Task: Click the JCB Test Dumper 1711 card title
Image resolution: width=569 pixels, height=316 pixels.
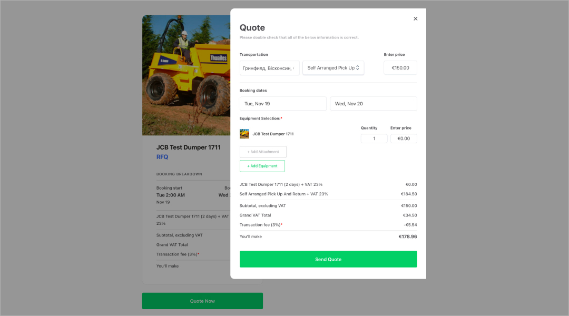Action: tap(189, 147)
